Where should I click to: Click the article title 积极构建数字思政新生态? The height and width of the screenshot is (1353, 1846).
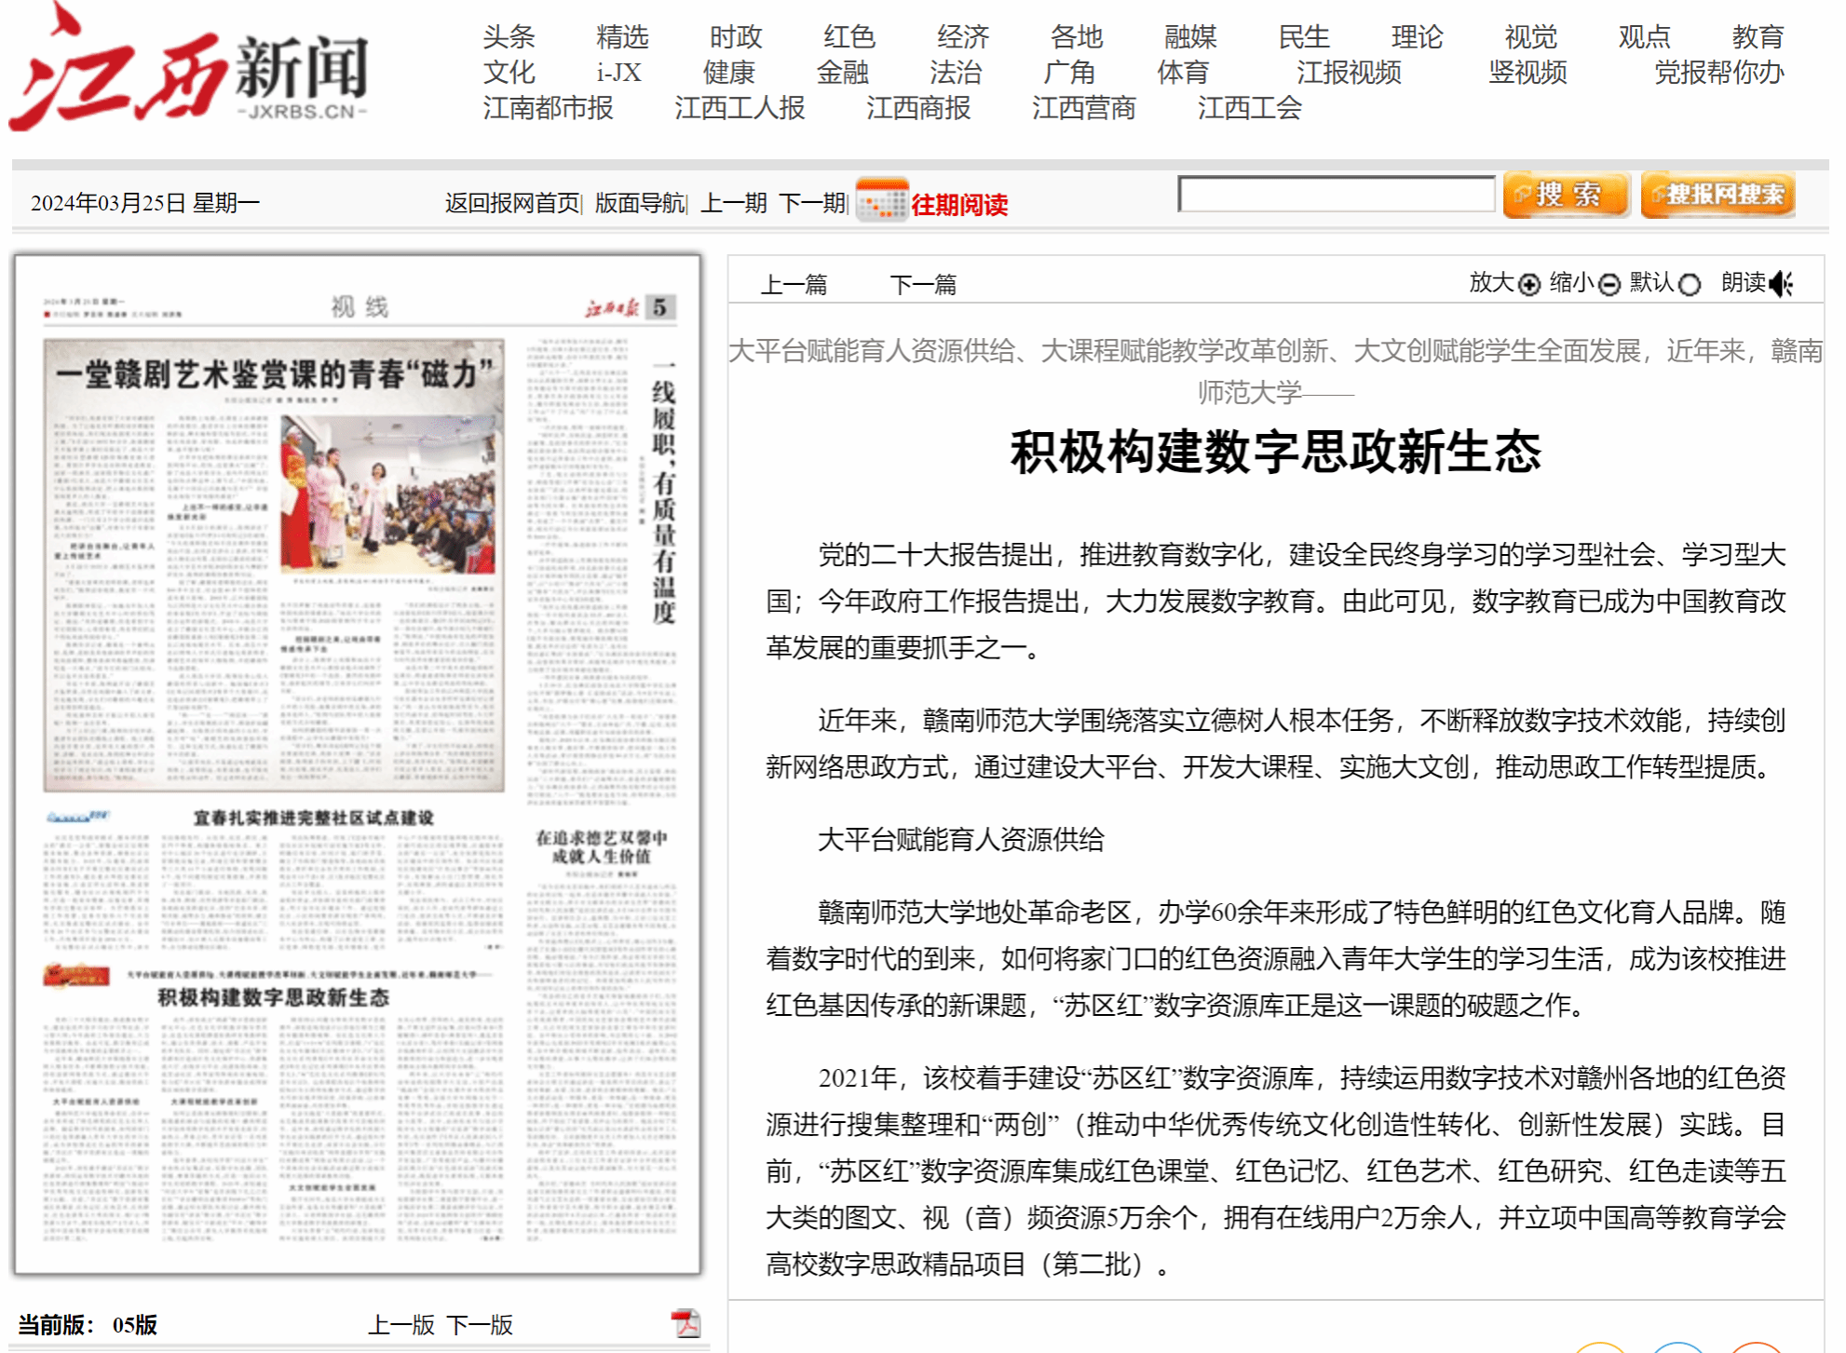[x=1276, y=452]
